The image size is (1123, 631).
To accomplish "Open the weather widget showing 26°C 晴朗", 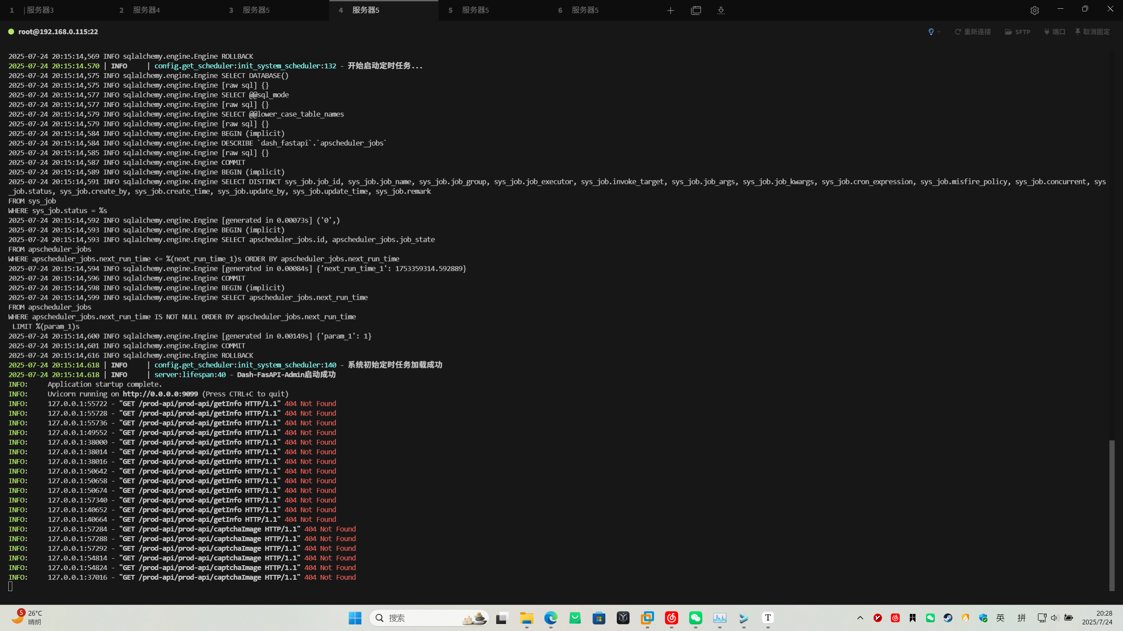I will point(26,618).
